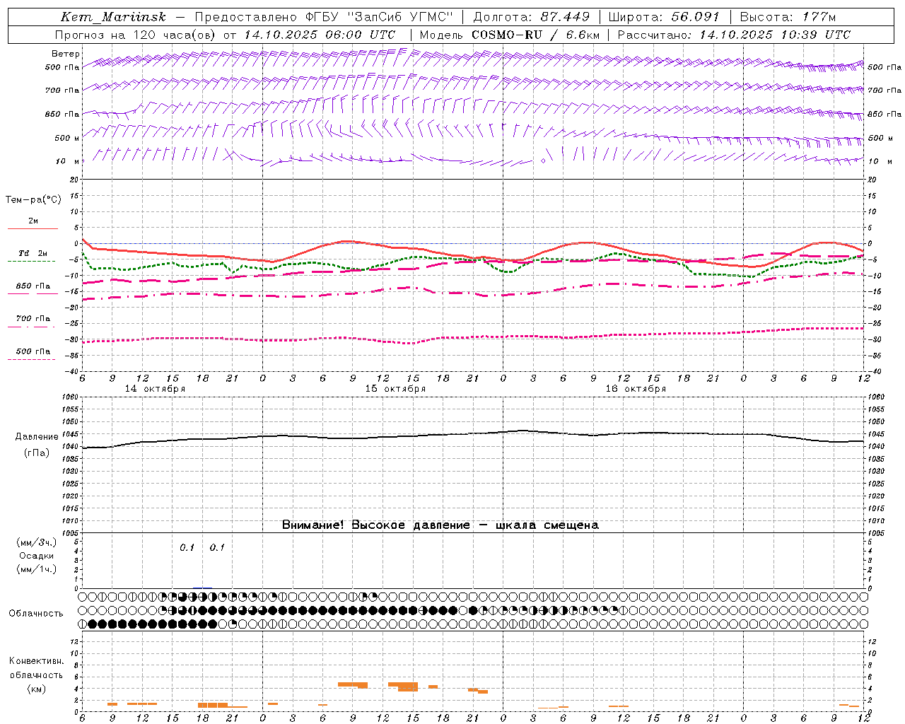Click the '16 октября' date label
The width and height of the screenshot is (905, 724).
[636, 389]
